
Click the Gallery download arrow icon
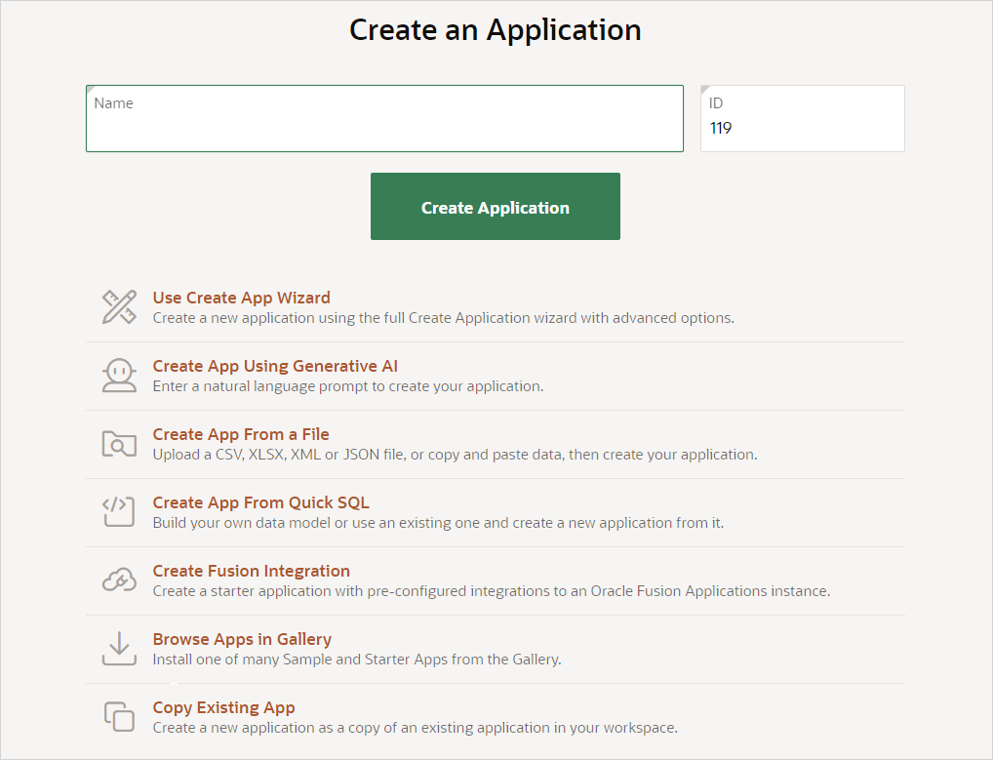tap(119, 649)
